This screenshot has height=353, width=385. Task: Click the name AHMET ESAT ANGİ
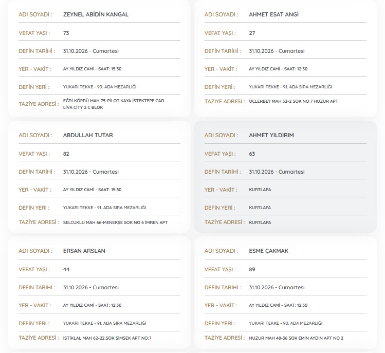pyautogui.click(x=274, y=14)
